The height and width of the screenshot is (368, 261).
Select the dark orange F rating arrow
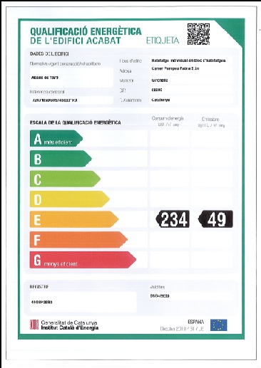tap(78, 240)
